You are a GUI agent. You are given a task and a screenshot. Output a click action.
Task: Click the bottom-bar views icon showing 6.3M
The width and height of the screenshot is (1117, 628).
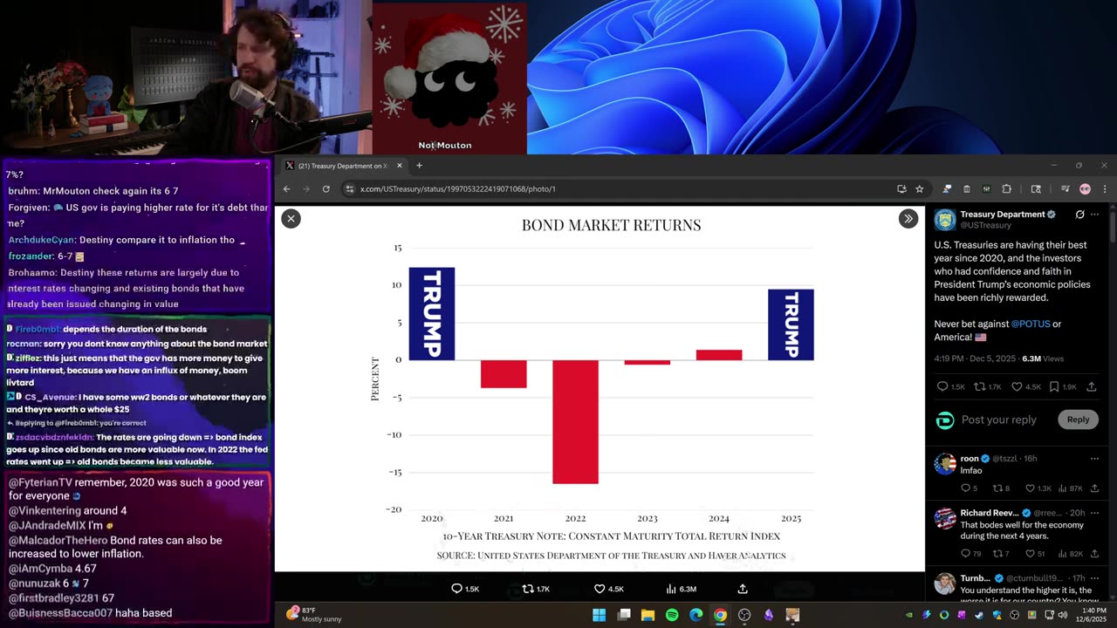click(671, 589)
